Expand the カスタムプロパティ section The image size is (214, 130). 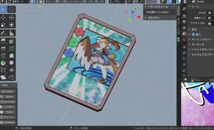point(189,54)
